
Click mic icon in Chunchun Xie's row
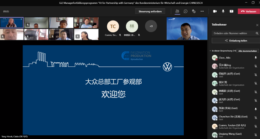click(x=256, y=118)
